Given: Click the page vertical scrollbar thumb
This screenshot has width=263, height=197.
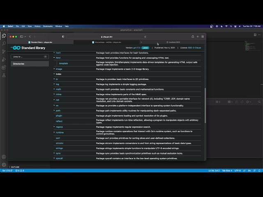Looking at the screenshot, I should 205,105.
